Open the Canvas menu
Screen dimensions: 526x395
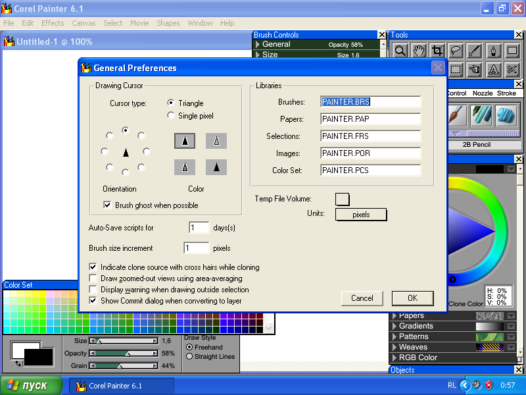pyautogui.click(x=84, y=23)
